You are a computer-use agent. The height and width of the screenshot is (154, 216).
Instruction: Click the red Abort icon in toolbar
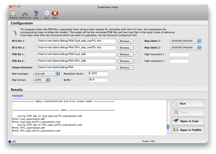[55, 14]
